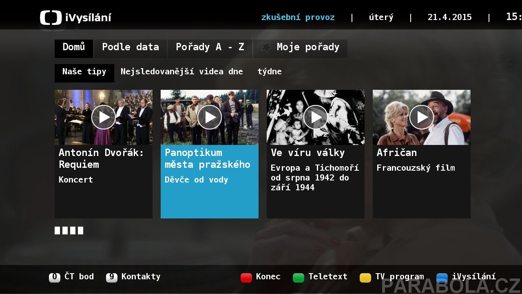Click the blue iVysílání button icon
Image resolution: width=522 pixels, height=294 pixels.
click(442, 278)
